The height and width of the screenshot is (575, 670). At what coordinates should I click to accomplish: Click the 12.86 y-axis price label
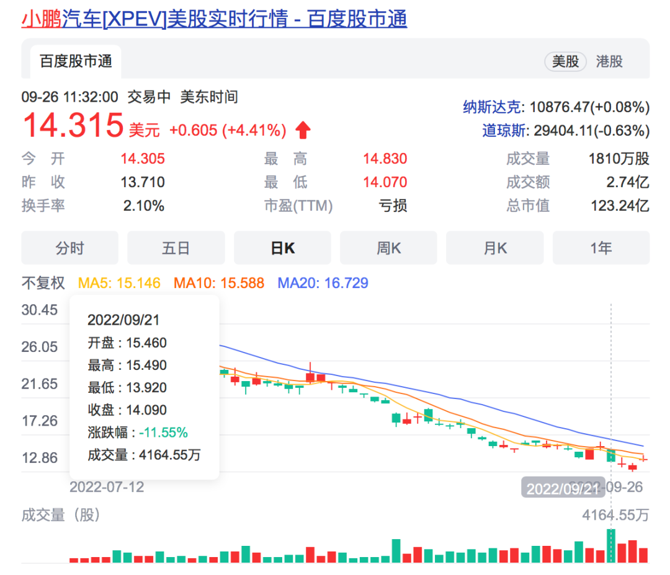[x=39, y=458]
